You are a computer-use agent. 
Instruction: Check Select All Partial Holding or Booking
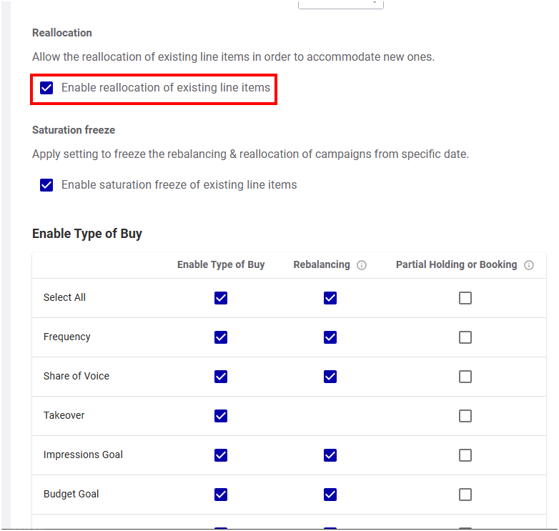pos(465,298)
